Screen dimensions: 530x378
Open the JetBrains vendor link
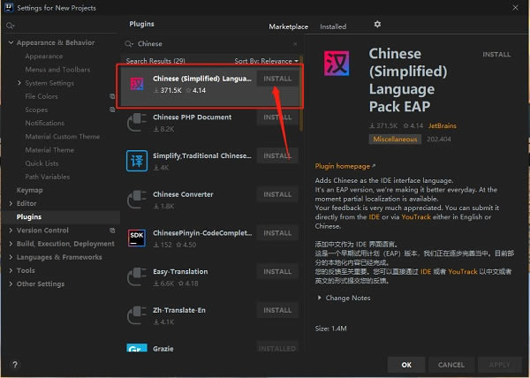[x=443, y=126]
